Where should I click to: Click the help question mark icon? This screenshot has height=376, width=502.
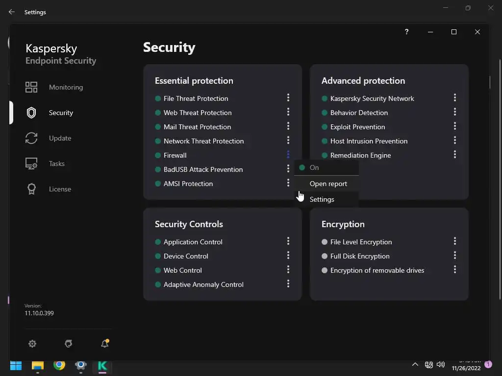pos(406,32)
